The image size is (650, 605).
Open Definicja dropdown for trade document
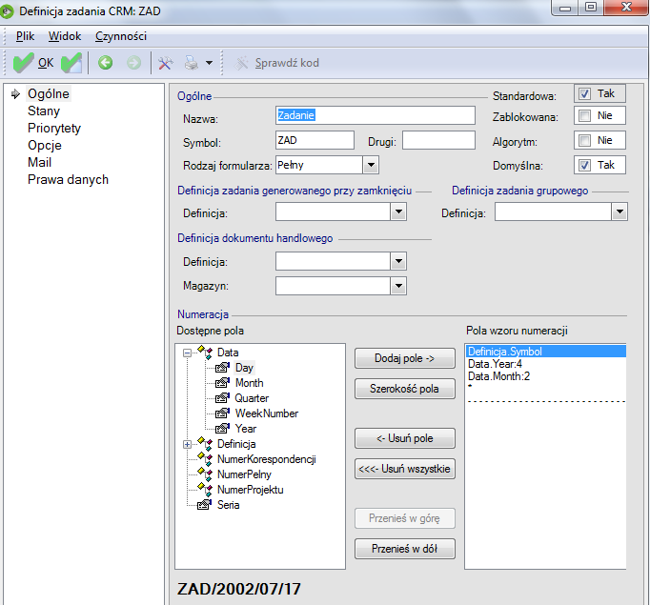pos(398,261)
